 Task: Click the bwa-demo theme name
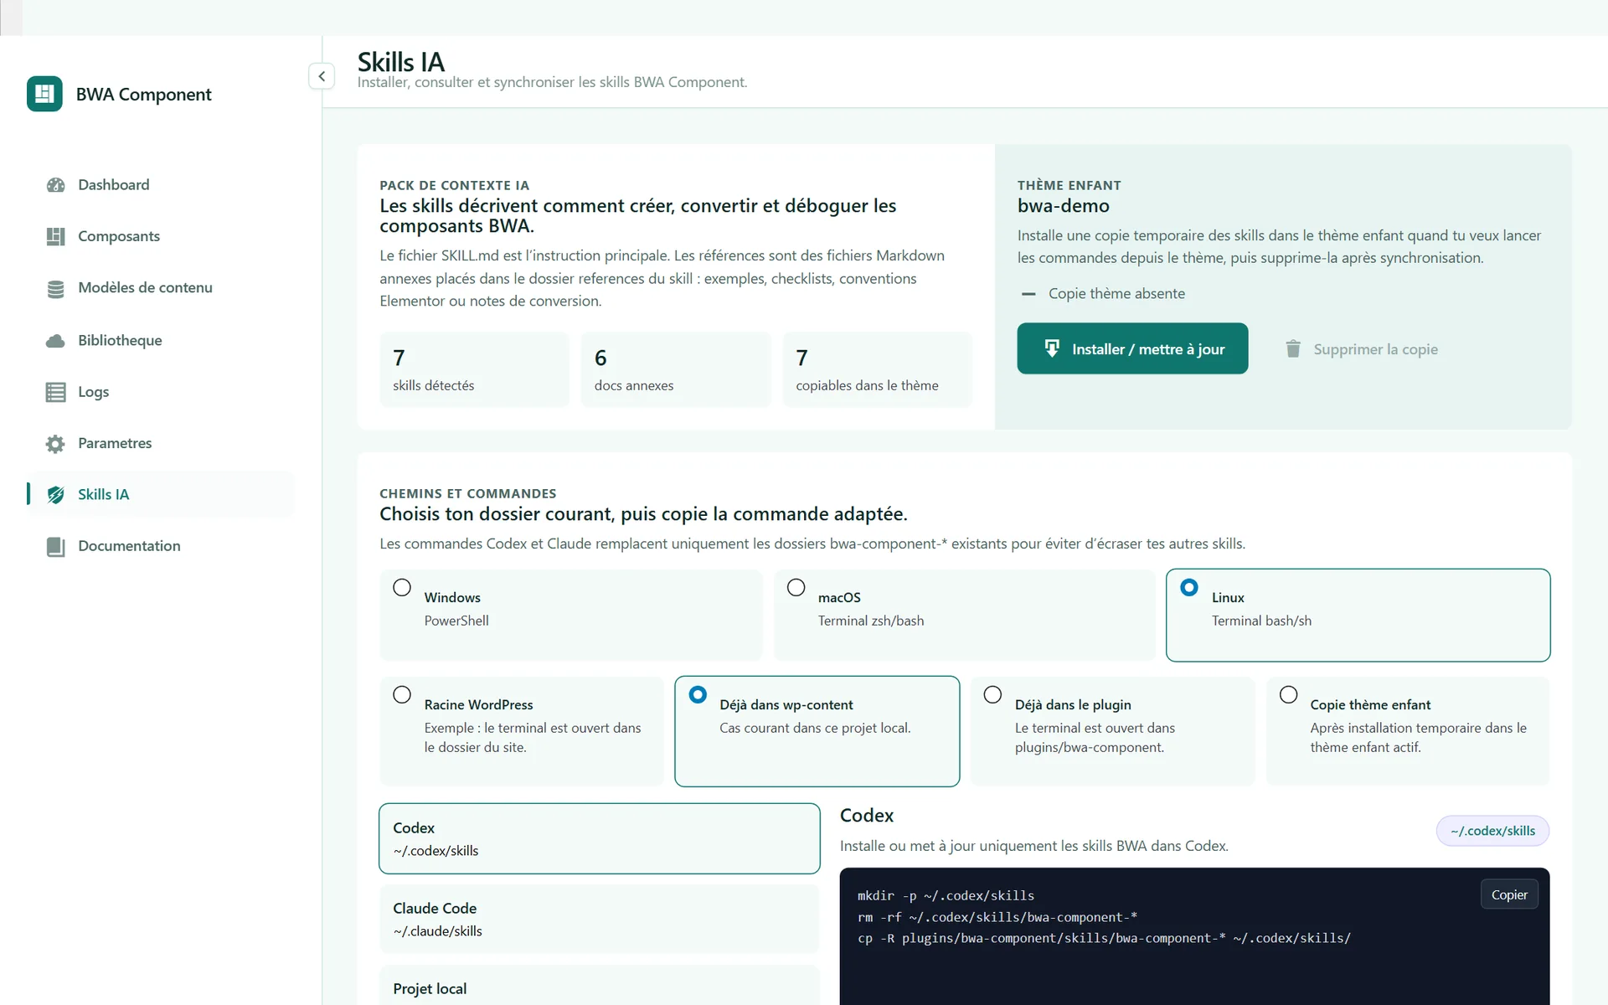pyautogui.click(x=1064, y=206)
